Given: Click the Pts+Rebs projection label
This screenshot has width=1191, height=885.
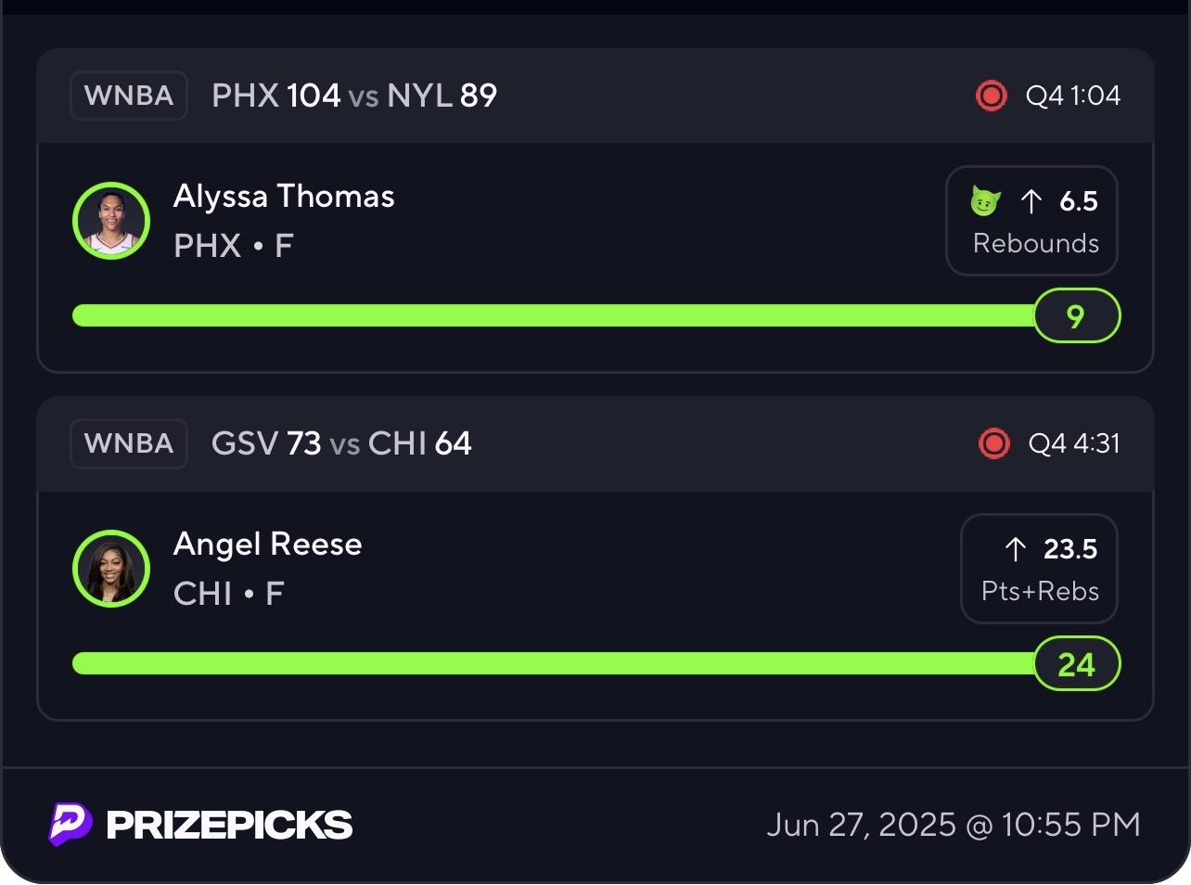Looking at the screenshot, I should point(1040,591).
